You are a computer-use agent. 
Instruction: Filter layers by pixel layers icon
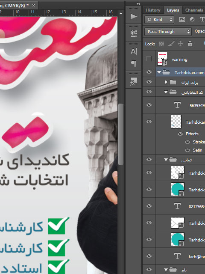coord(182,19)
